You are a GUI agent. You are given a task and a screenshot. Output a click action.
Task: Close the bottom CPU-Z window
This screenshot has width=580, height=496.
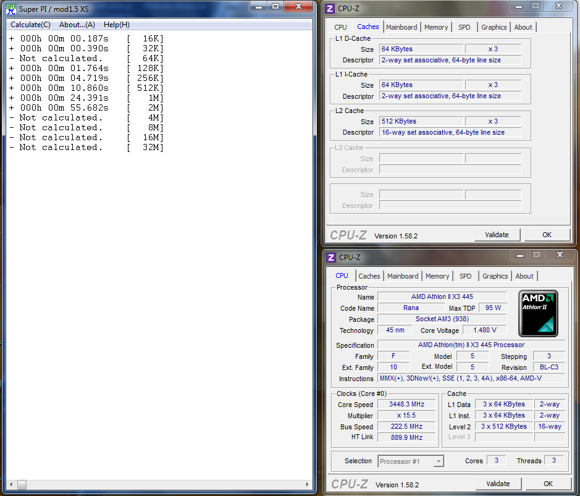tap(560, 255)
